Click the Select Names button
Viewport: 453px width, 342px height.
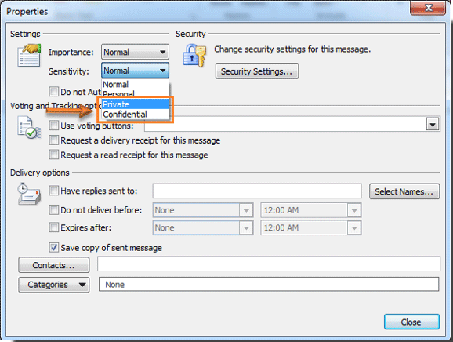pos(404,191)
